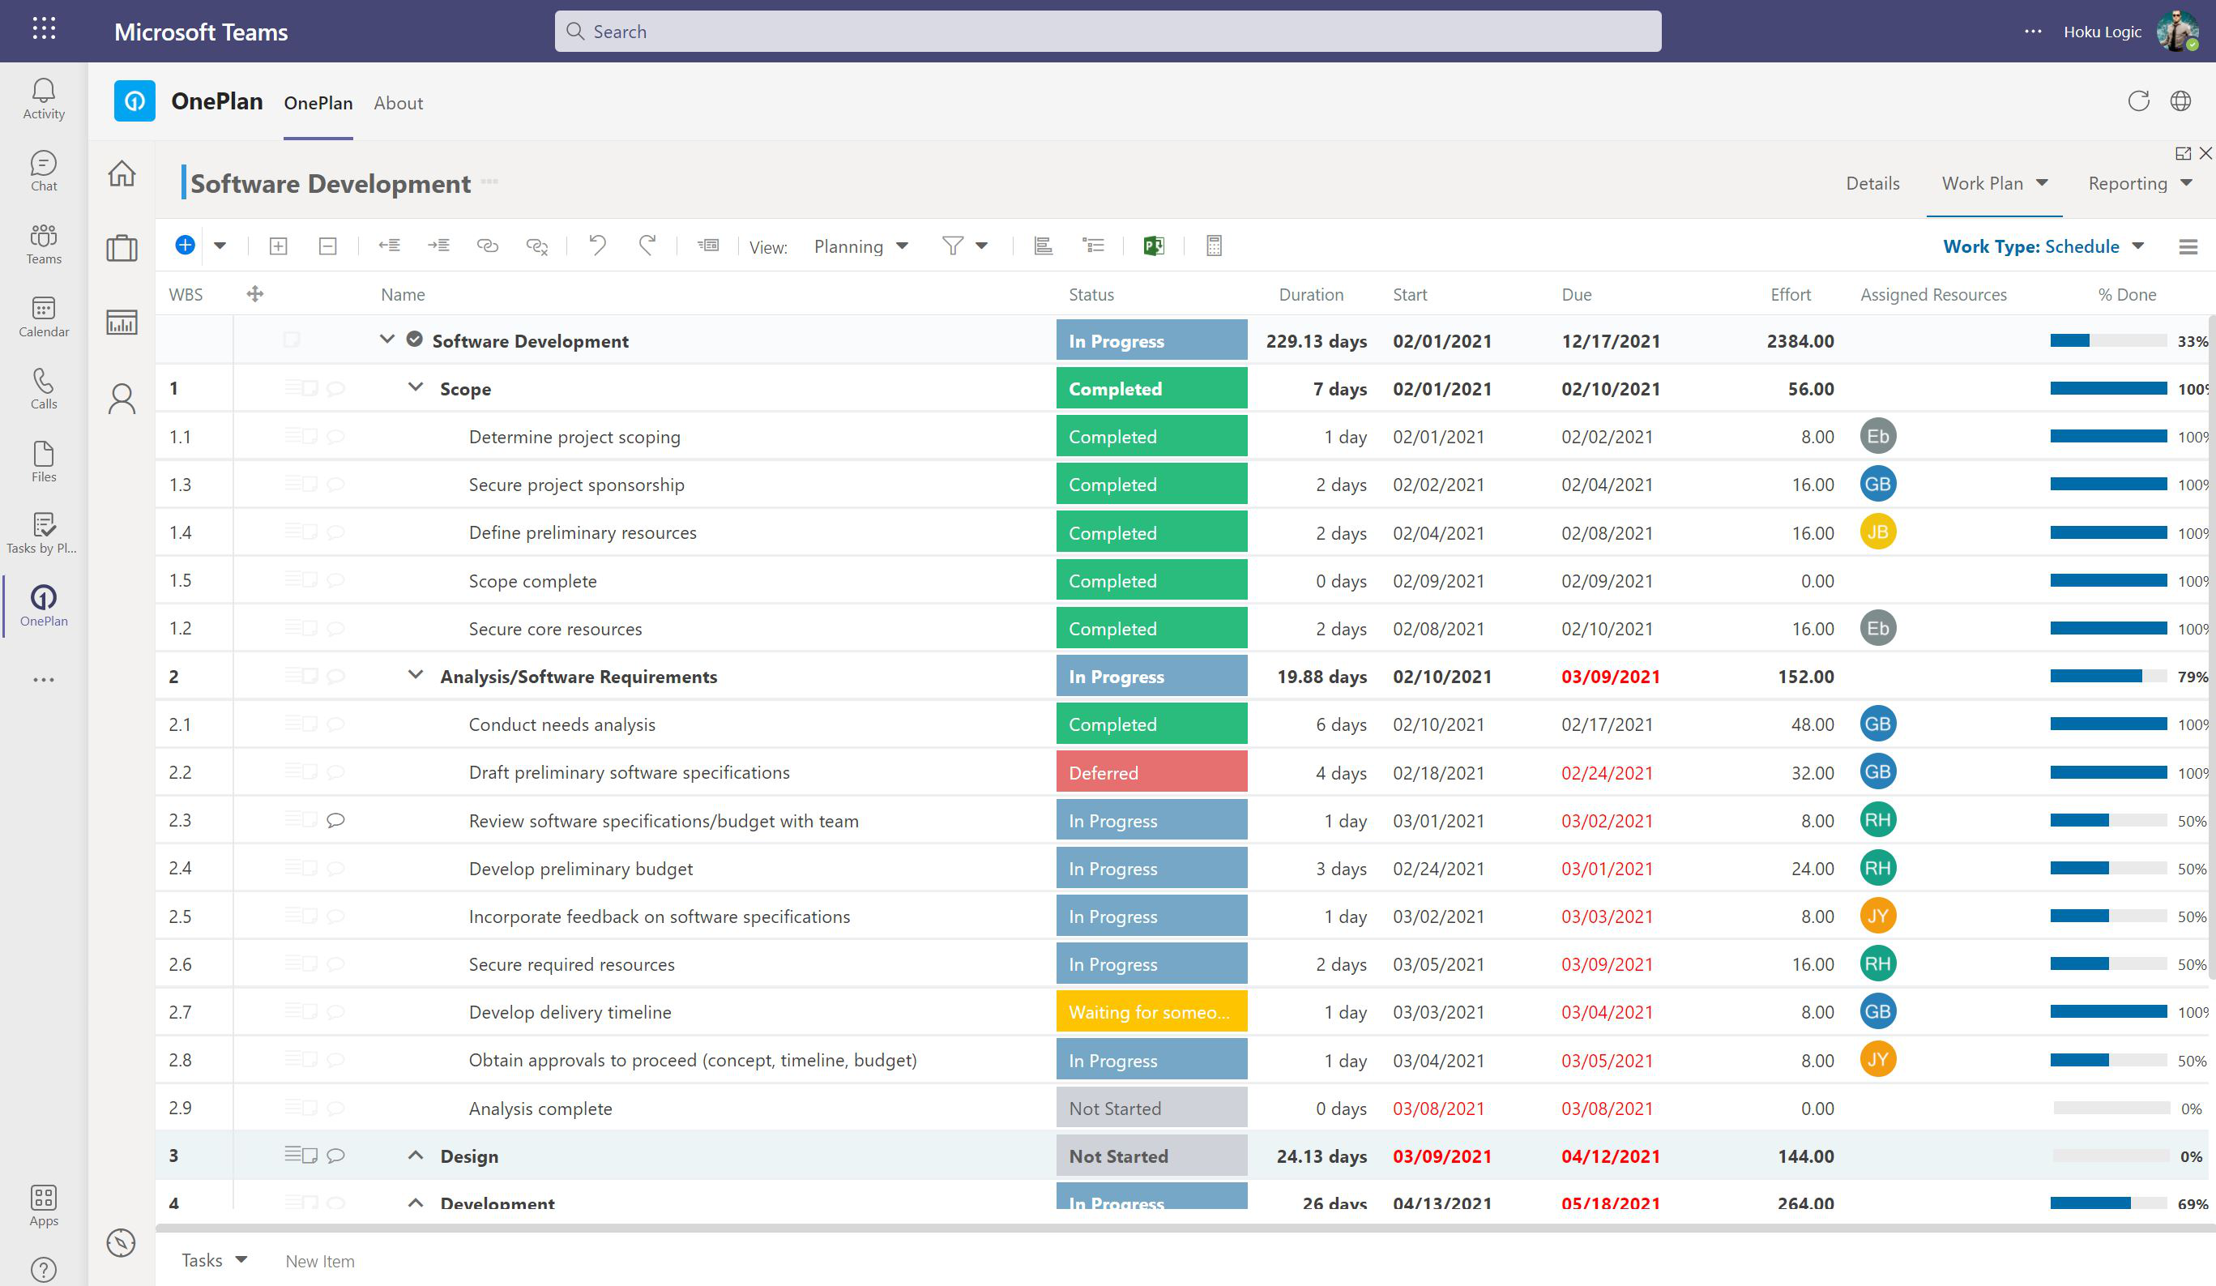The image size is (2216, 1286).
Task: Collapse all rows with minus-box icon
Action: click(x=327, y=246)
